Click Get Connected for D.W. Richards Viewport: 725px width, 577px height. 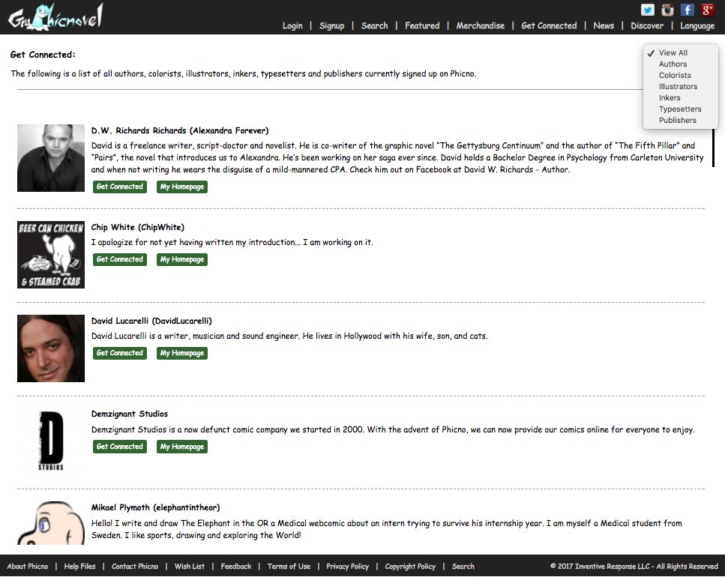[x=120, y=187]
